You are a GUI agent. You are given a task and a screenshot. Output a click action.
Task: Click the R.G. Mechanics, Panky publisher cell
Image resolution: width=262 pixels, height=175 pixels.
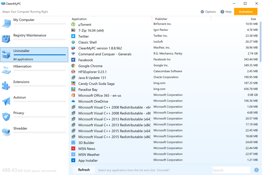[x=168, y=54]
